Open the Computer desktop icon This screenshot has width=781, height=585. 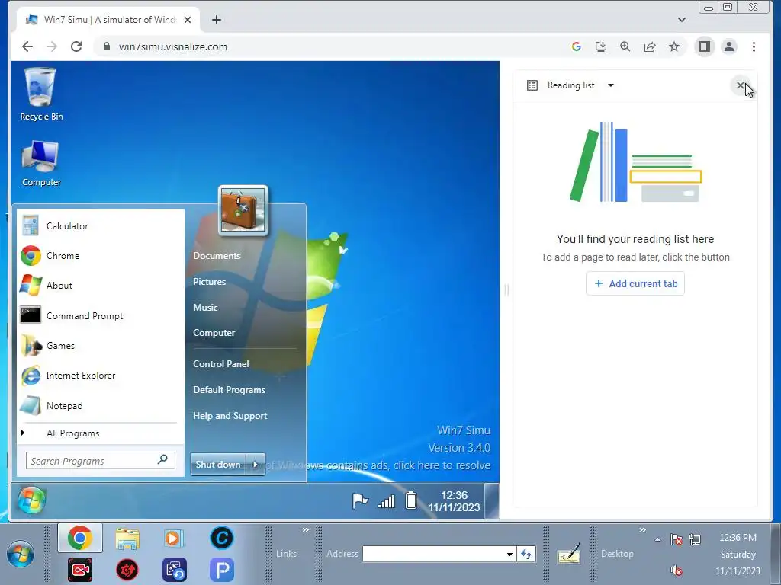41,163
